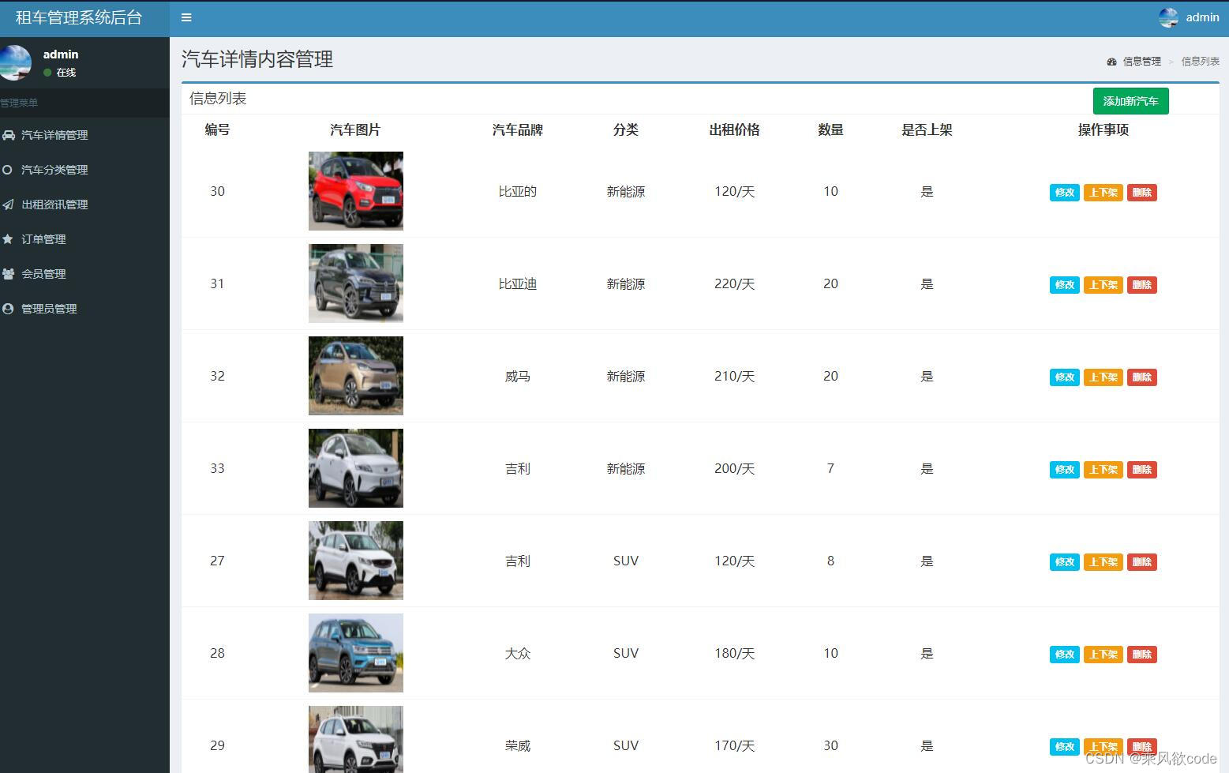Click 删除 for car number 27
The height and width of the screenshot is (773, 1229).
tap(1141, 562)
